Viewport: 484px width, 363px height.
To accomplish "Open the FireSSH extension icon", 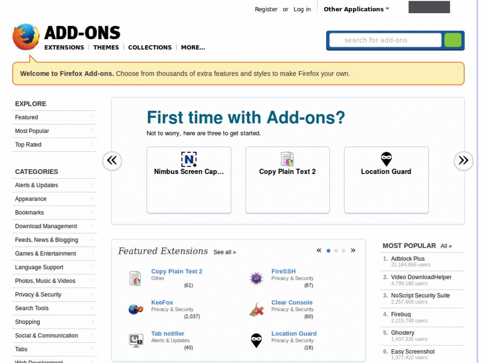I will tap(256, 278).
